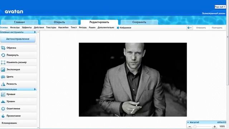
Task: Open the Уровни levels icon
Action: pos(3,101)
